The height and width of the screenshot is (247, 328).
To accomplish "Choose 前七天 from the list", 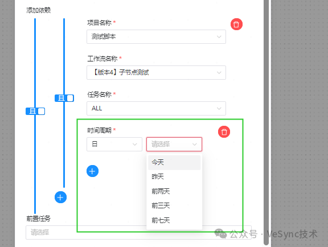I will click(174, 220).
